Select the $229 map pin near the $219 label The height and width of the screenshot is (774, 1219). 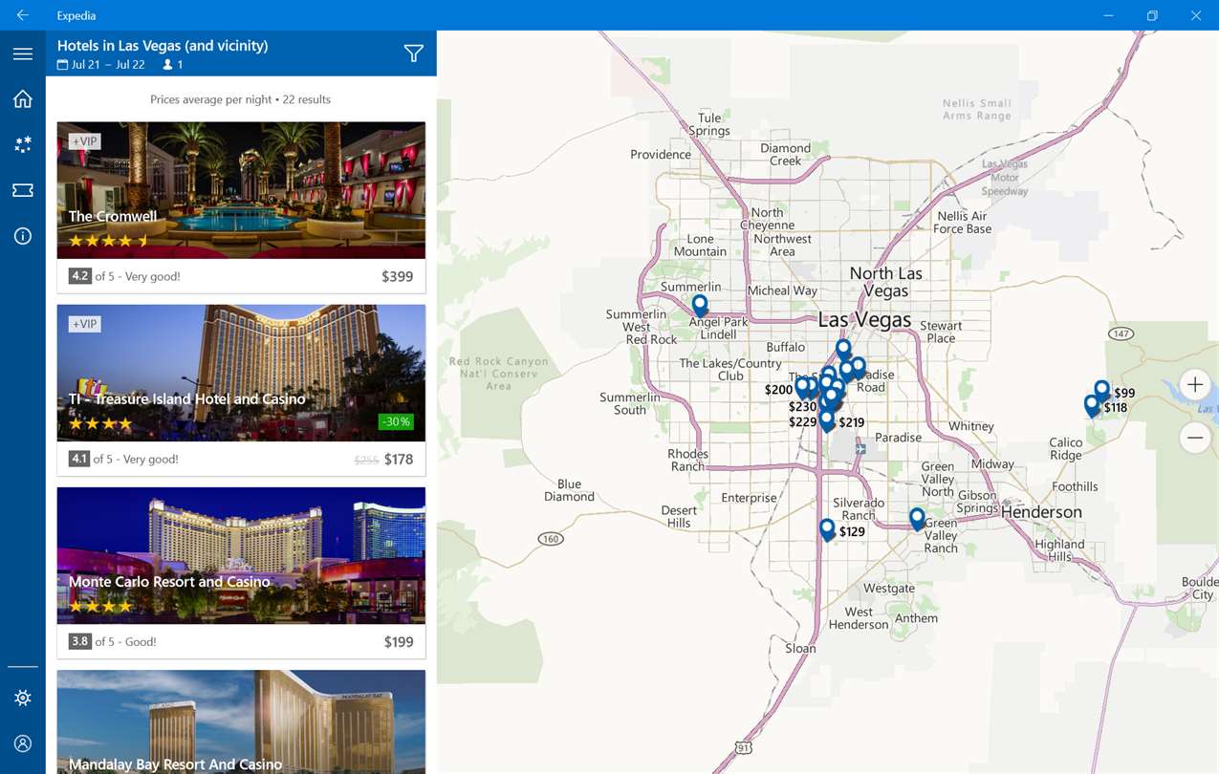pyautogui.click(x=827, y=420)
